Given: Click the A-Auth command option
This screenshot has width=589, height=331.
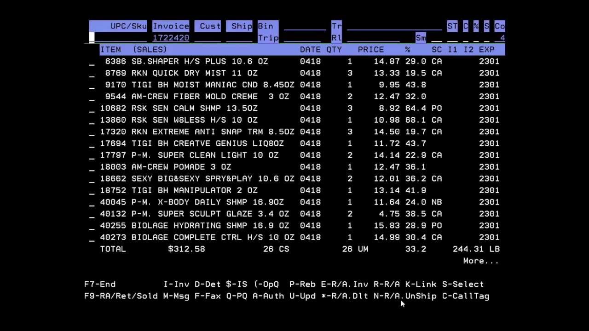Looking at the screenshot, I should pyautogui.click(x=268, y=296).
